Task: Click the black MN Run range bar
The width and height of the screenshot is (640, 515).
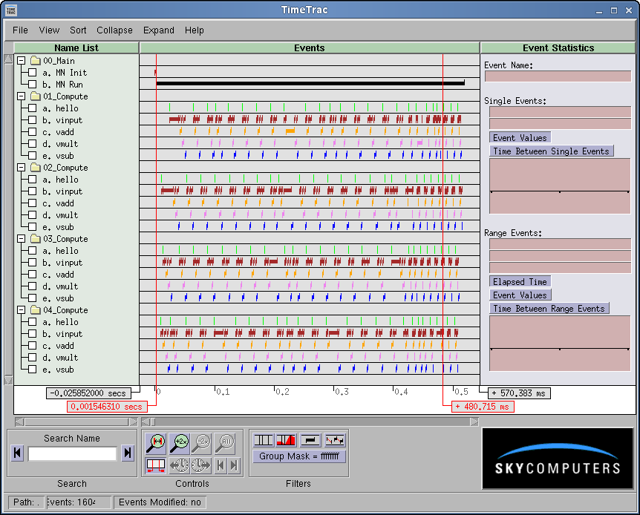Action: pyautogui.click(x=310, y=83)
